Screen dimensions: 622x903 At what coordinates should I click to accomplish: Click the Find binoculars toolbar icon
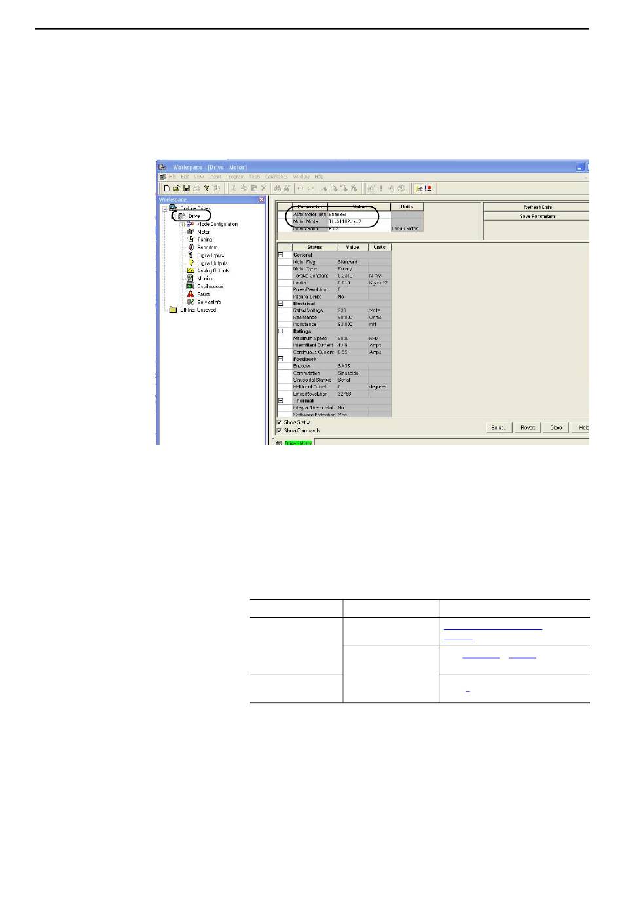coord(278,189)
